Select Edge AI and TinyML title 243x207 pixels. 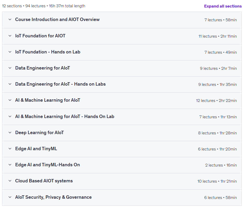(36, 149)
